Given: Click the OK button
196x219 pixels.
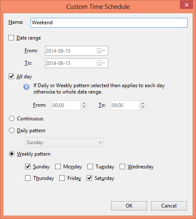Looking at the screenshot, I should tap(129, 206).
